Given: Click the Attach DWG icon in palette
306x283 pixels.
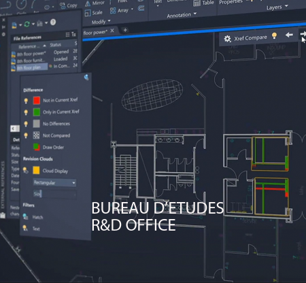Looking at the screenshot, I should (x=14, y=25).
